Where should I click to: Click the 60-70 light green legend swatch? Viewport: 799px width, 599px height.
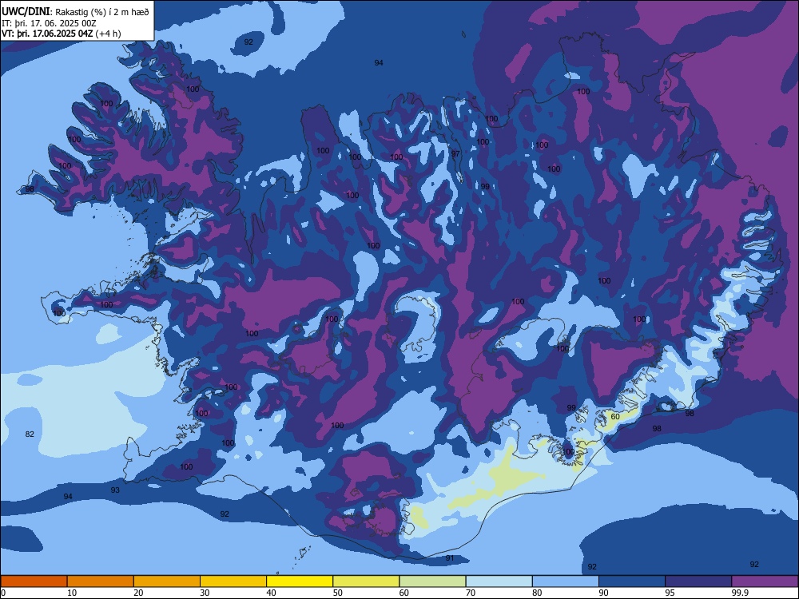coord(432,581)
